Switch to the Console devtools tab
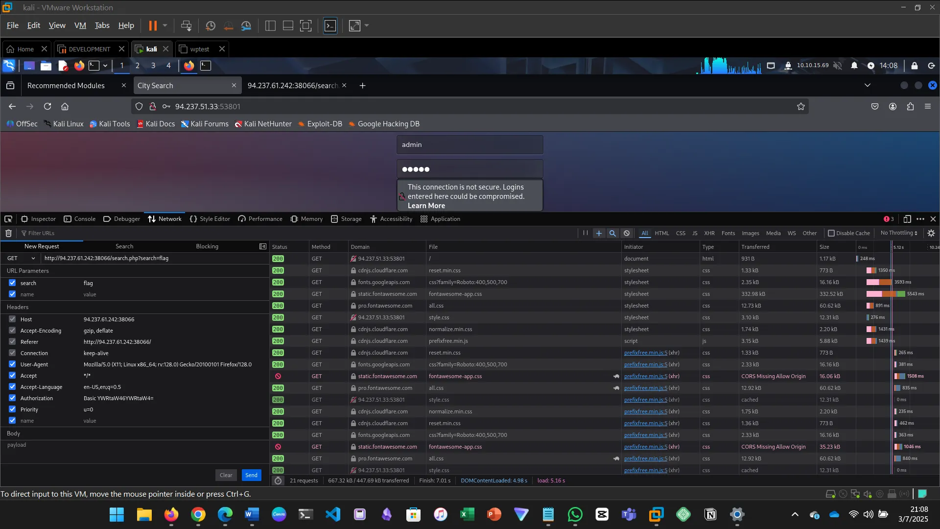This screenshot has width=940, height=529. [80, 219]
